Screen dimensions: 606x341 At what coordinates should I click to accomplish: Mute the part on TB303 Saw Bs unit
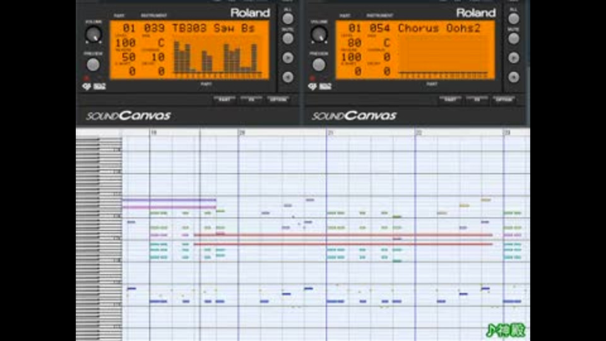click(x=288, y=39)
